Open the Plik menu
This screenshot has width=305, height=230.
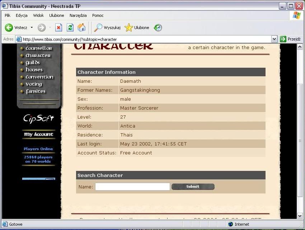click(8, 15)
